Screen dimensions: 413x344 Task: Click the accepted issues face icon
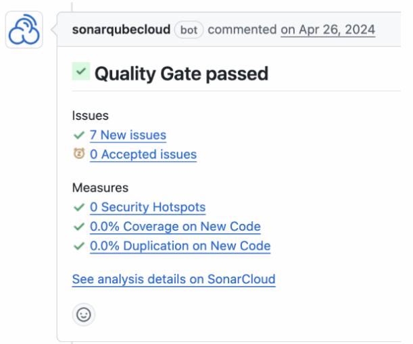[x=78, y=154]
